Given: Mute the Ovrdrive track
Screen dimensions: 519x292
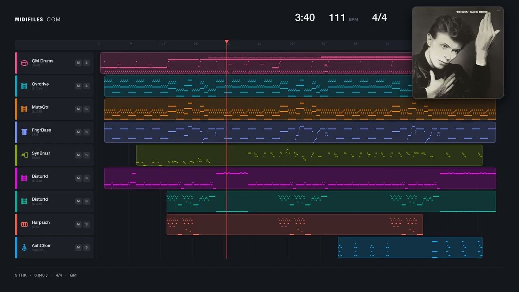Looking at the screenshot, I should (x=78, y=86).
